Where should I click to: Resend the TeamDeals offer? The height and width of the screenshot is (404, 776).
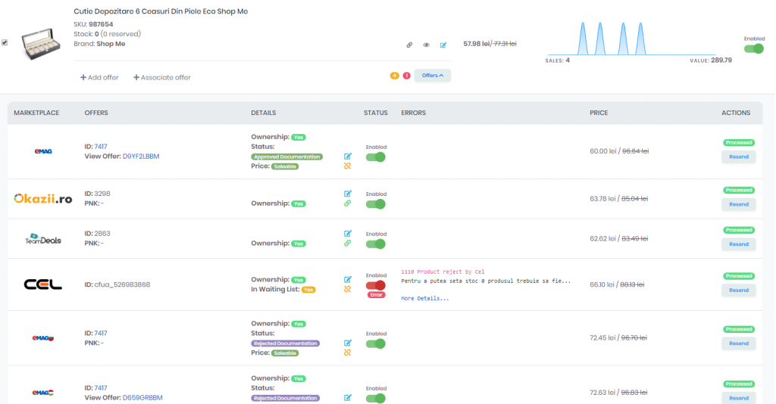click(x=738, y=244)
